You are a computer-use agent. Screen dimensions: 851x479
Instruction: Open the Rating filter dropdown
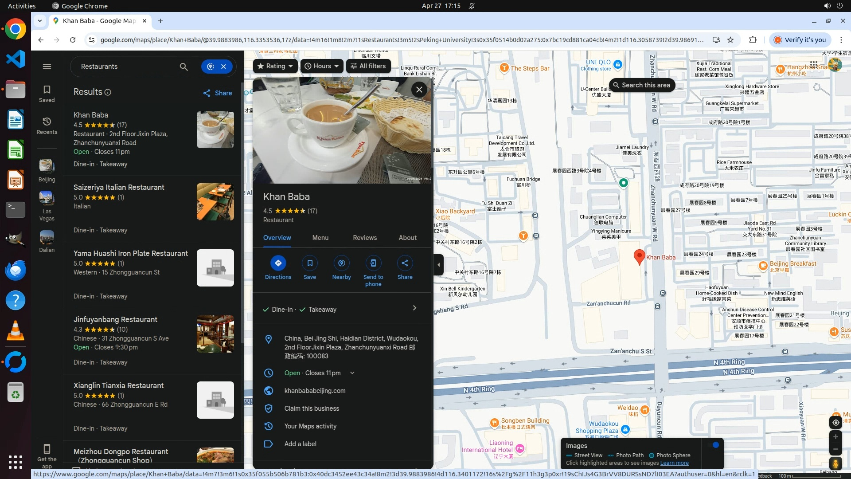pyautogui.click(x=275, y=66)
